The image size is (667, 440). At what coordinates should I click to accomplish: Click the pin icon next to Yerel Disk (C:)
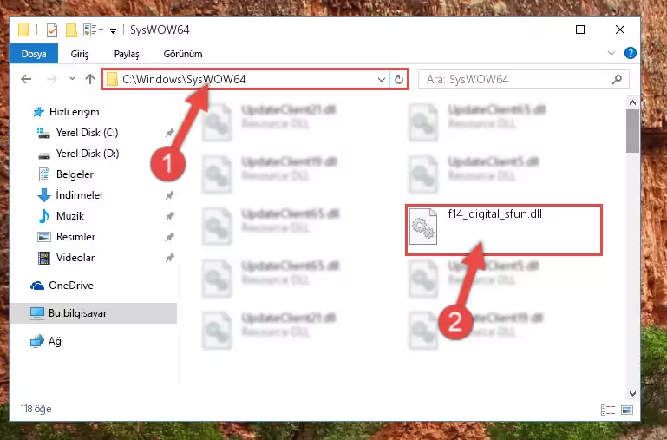pyautogui.click(x=170, y=133)
